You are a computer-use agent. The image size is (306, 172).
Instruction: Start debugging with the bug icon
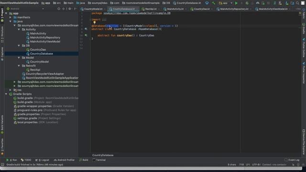(x=247, y=3)
